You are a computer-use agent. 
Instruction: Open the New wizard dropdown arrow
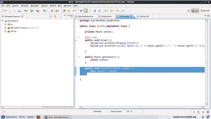(x=6, y=11)
